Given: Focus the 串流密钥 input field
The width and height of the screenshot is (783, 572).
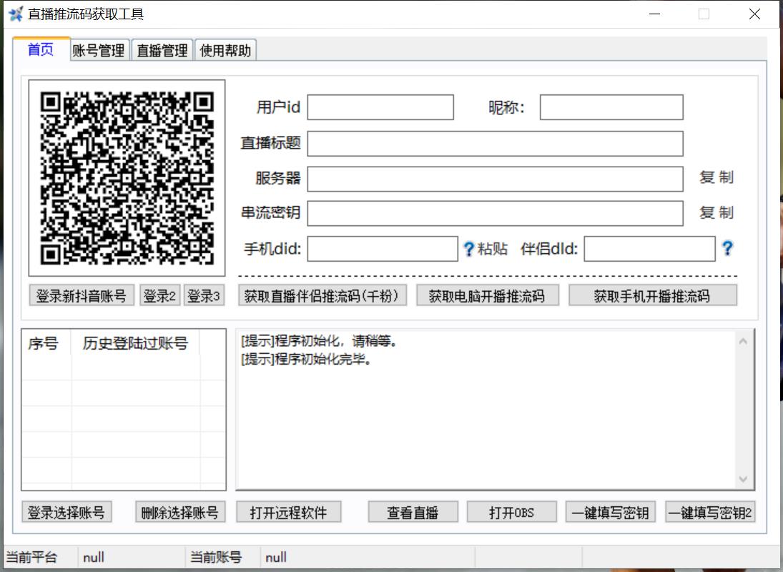Looking at the screenshot, I should pyautogui.click(x=496, y=214).
